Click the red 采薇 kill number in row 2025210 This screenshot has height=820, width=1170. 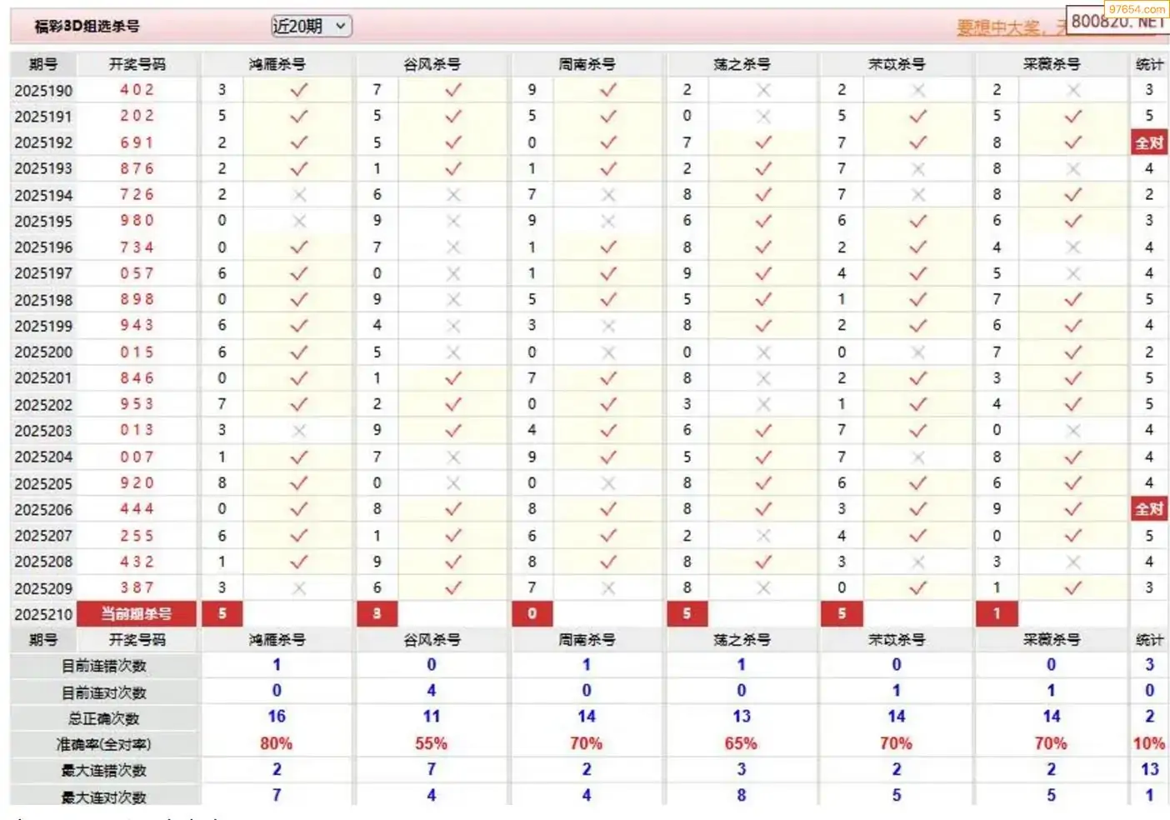click(x=997, y=614)
